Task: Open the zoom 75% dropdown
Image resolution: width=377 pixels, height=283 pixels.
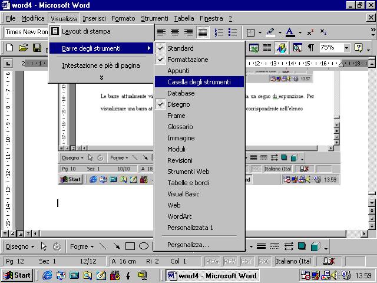Action: click(346, 48)
